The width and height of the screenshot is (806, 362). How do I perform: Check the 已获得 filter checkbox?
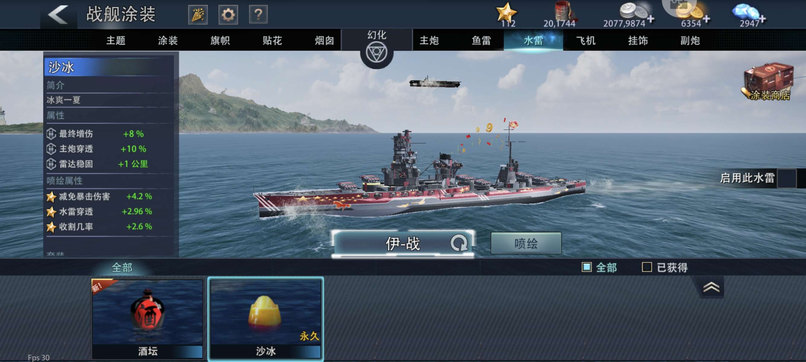(x=647, y=267)
